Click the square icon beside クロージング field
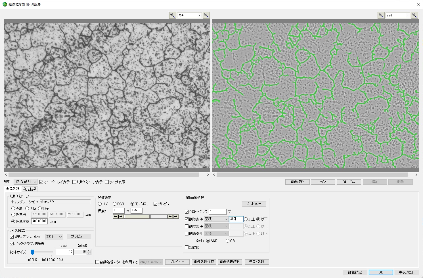The height and width of the screenshot is (278, 423). click(x=230, y=212)
